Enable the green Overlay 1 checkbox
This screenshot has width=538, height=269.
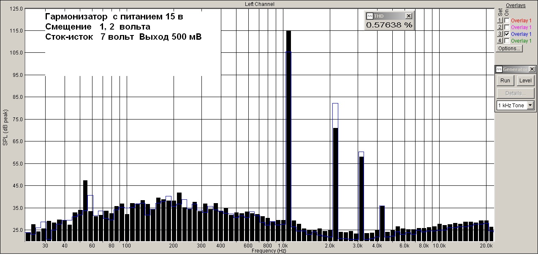pos(507,41)
